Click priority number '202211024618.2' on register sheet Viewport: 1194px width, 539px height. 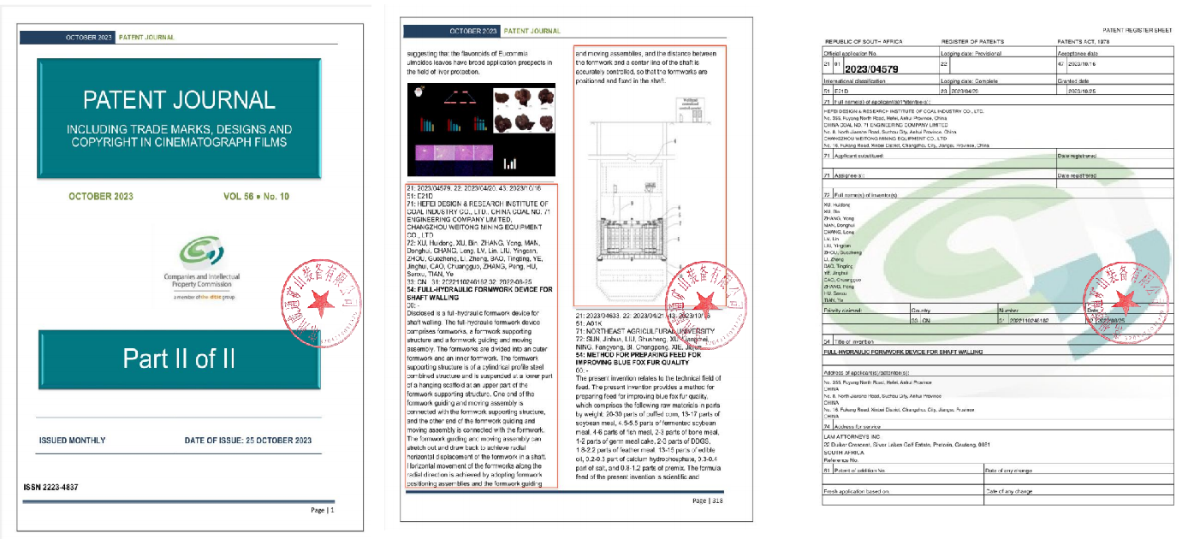(1028, 320)
